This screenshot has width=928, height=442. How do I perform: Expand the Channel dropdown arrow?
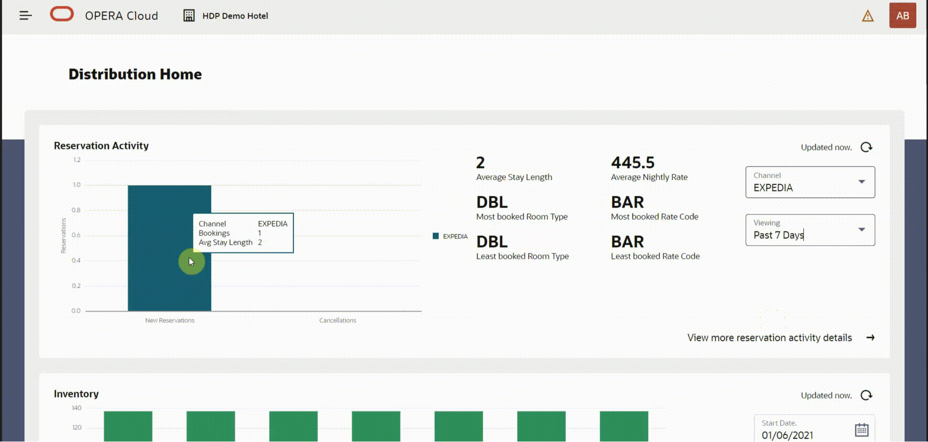point(862,182)
